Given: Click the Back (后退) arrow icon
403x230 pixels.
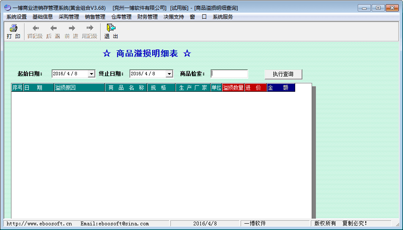Looking at the screenshot, I should pyautogui.click(x=53, y=28).
